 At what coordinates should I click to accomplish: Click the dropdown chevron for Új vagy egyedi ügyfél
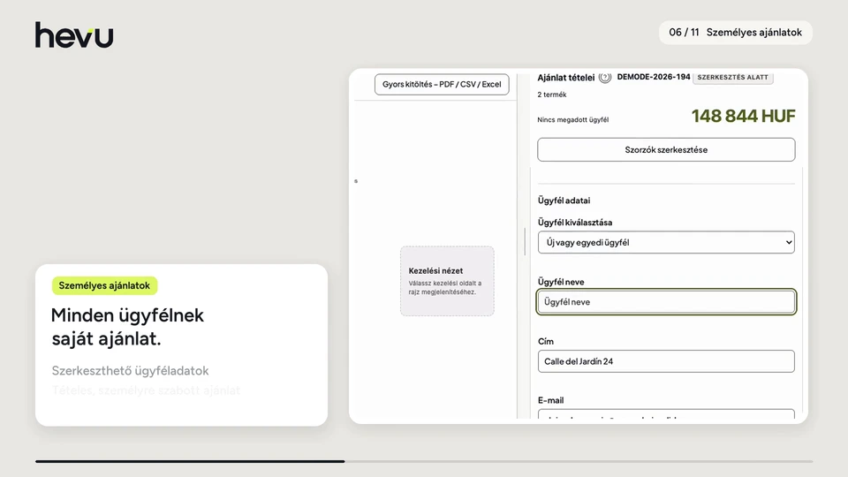(x=789, y=243)
